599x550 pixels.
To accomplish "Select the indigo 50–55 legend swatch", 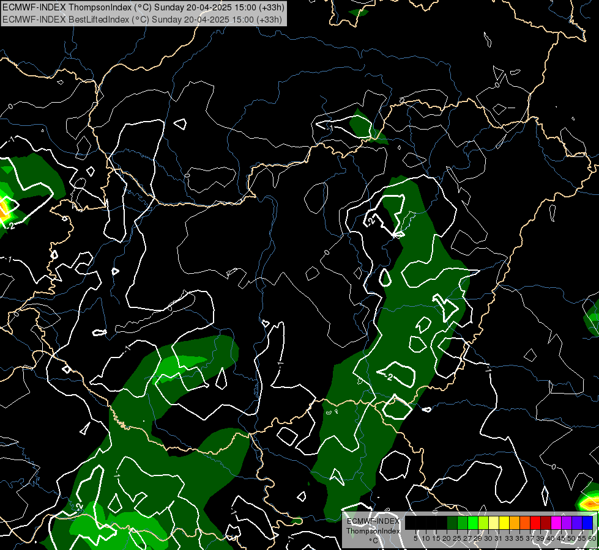I will click(577, 522).
